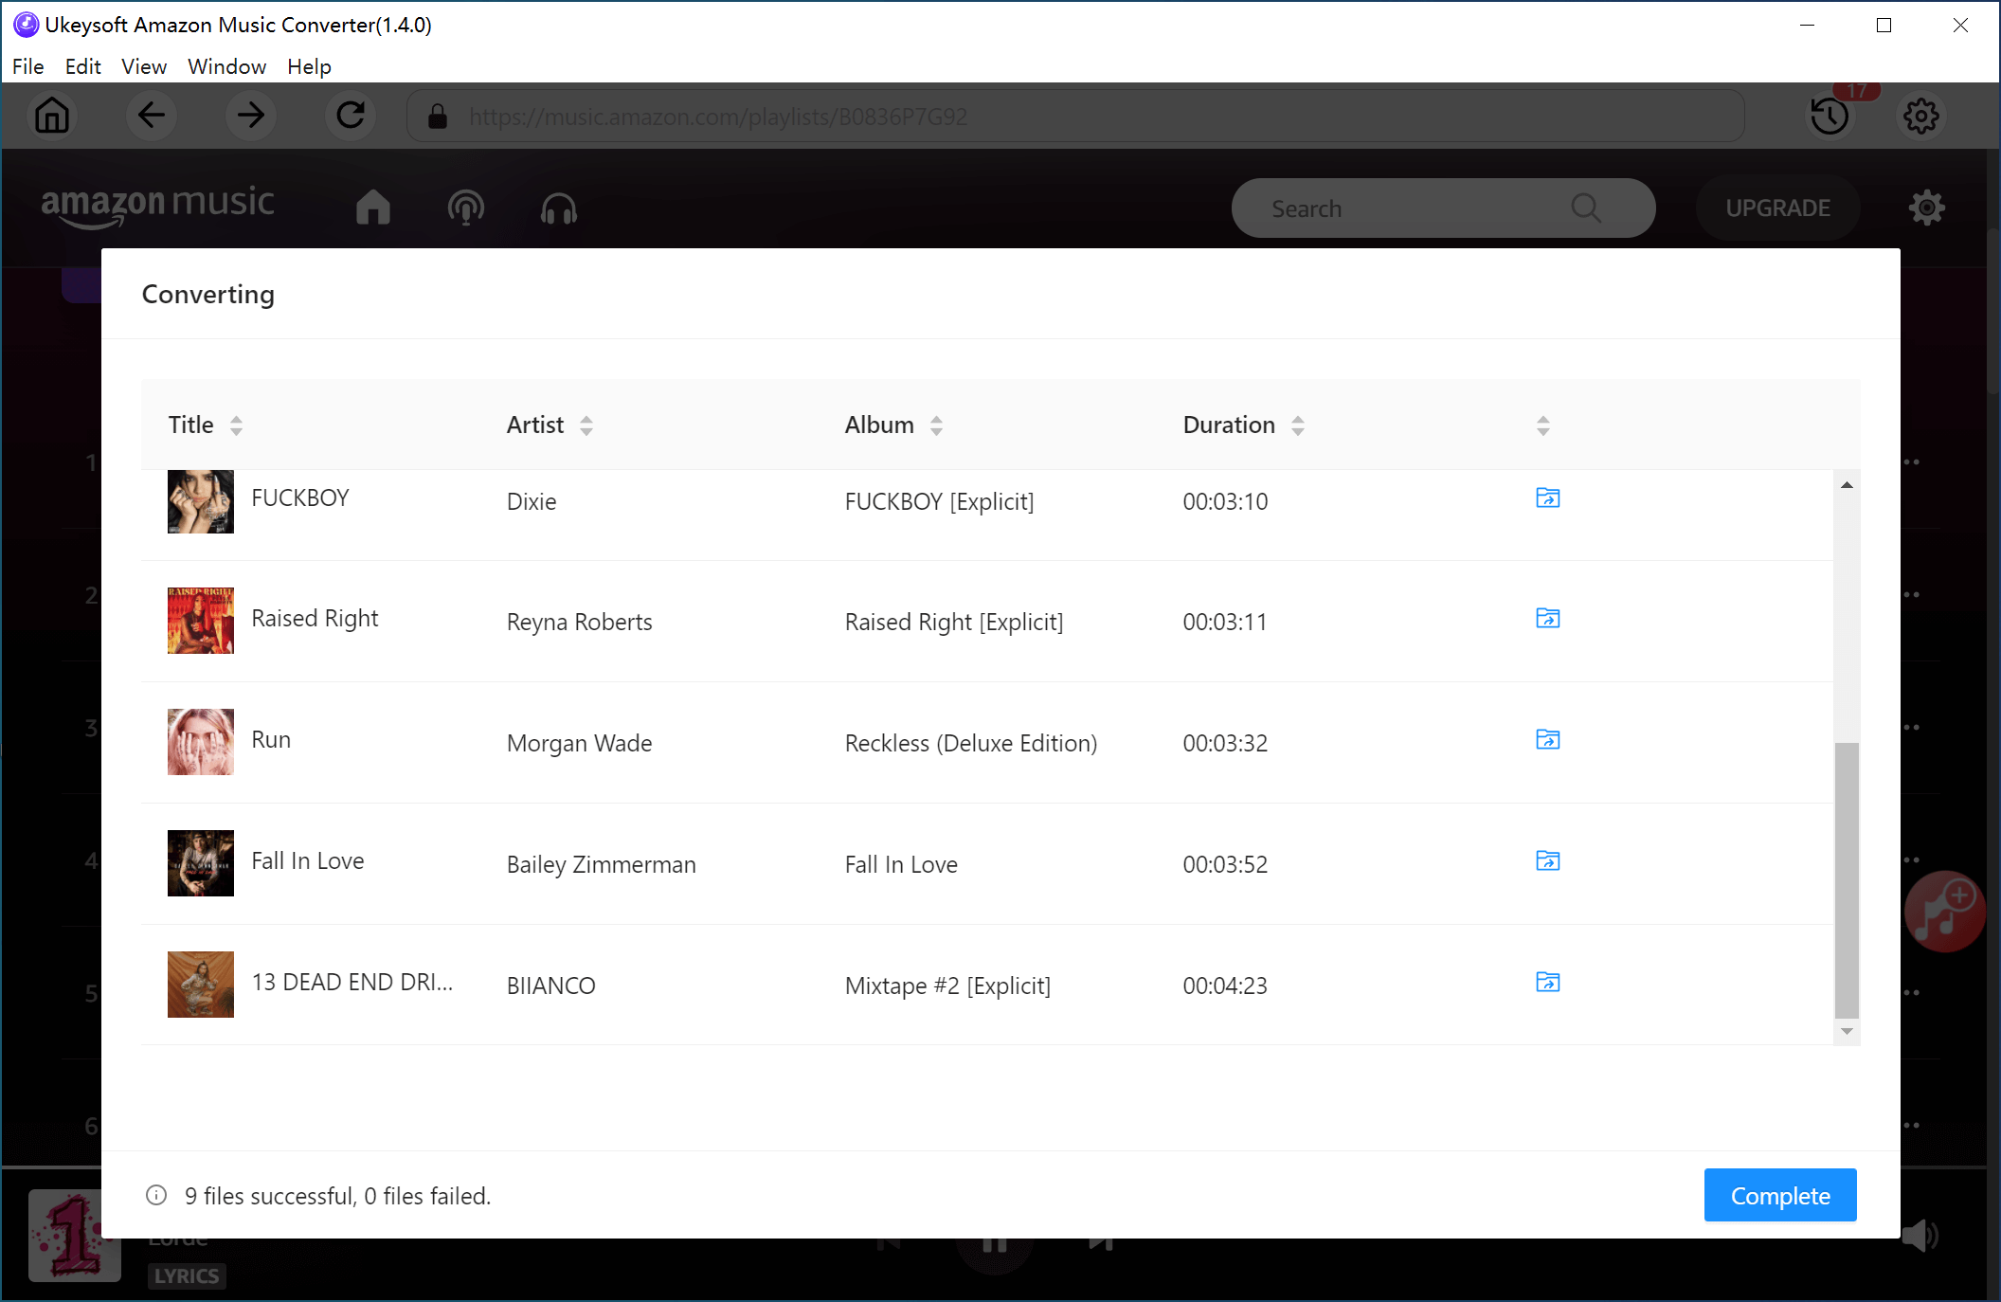Open the File menu in Ukeysoft
2001x1302 pixels.
click(x=25, y=65)
